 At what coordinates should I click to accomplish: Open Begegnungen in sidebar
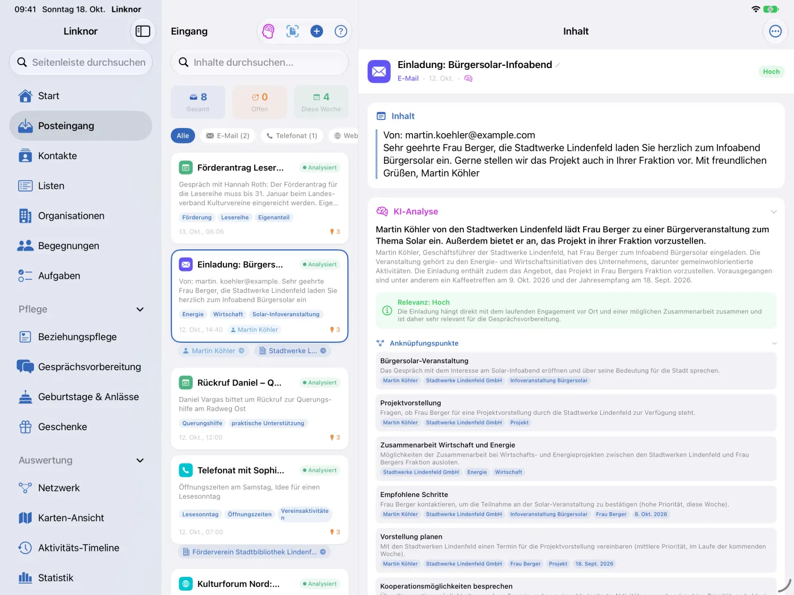(x=81, y=246)
